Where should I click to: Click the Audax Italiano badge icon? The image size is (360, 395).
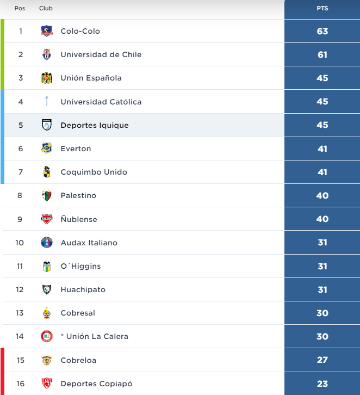pos(47,243)
